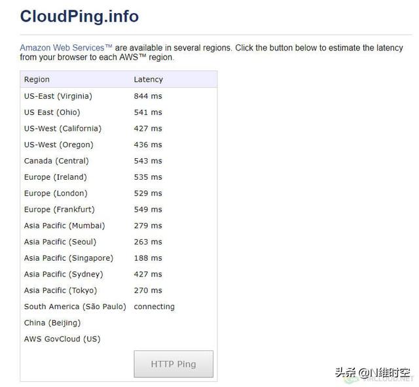Select the US East (Ohio) region row
Screen dimensions: 419x387
[x=52, y=112]
